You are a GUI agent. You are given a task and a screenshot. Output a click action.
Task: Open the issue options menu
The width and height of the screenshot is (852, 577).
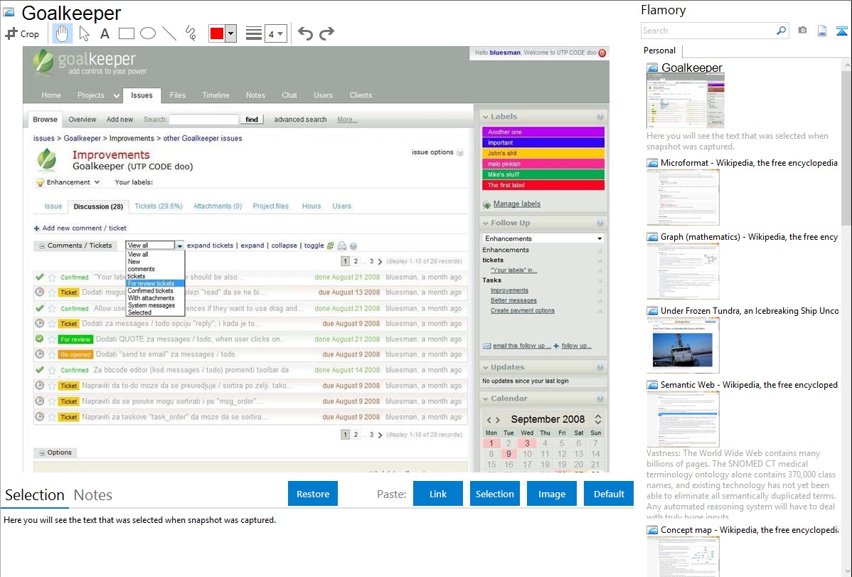pyautogui.click(x=438, y=152)
